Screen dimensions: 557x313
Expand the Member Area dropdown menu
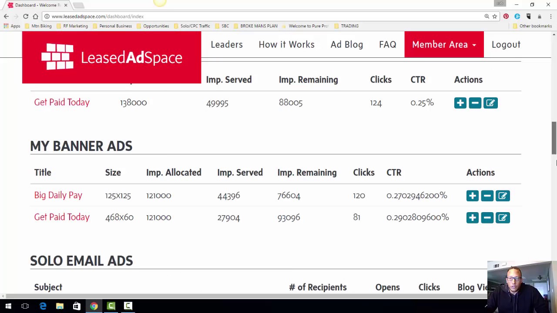click(444, 44)
